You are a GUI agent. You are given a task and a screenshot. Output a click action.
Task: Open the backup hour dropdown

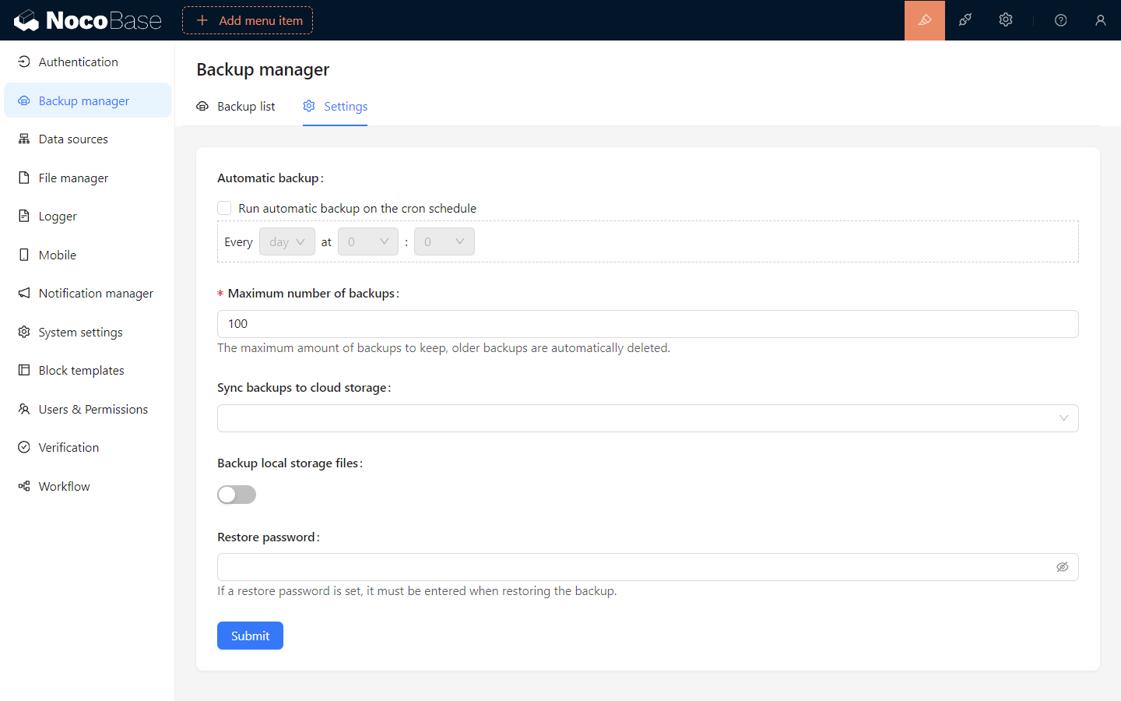click(367, 242)
